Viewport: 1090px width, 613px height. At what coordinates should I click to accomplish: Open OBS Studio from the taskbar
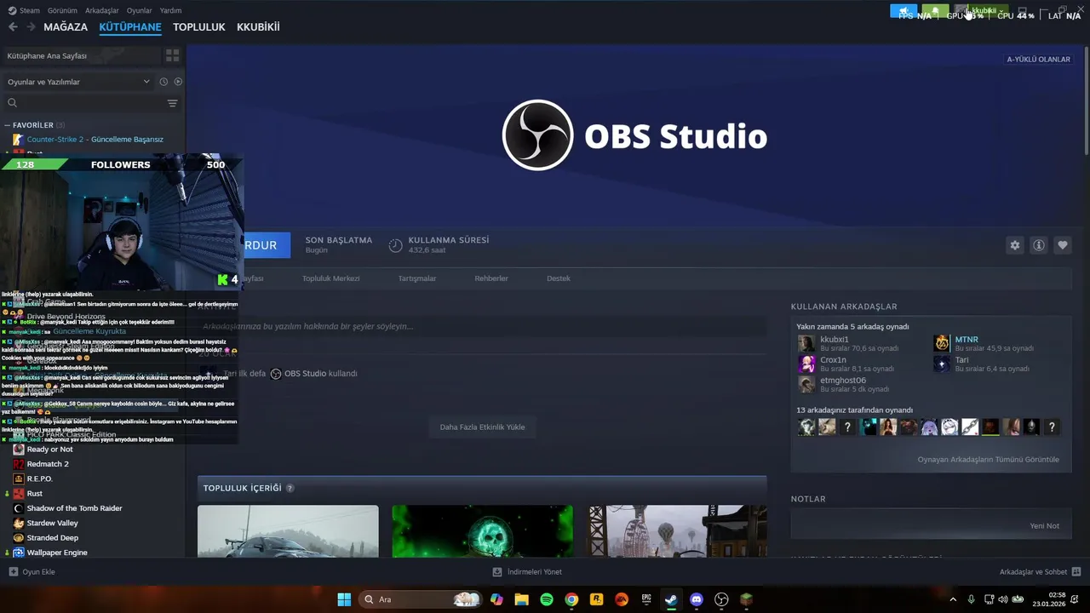(721, 599)
